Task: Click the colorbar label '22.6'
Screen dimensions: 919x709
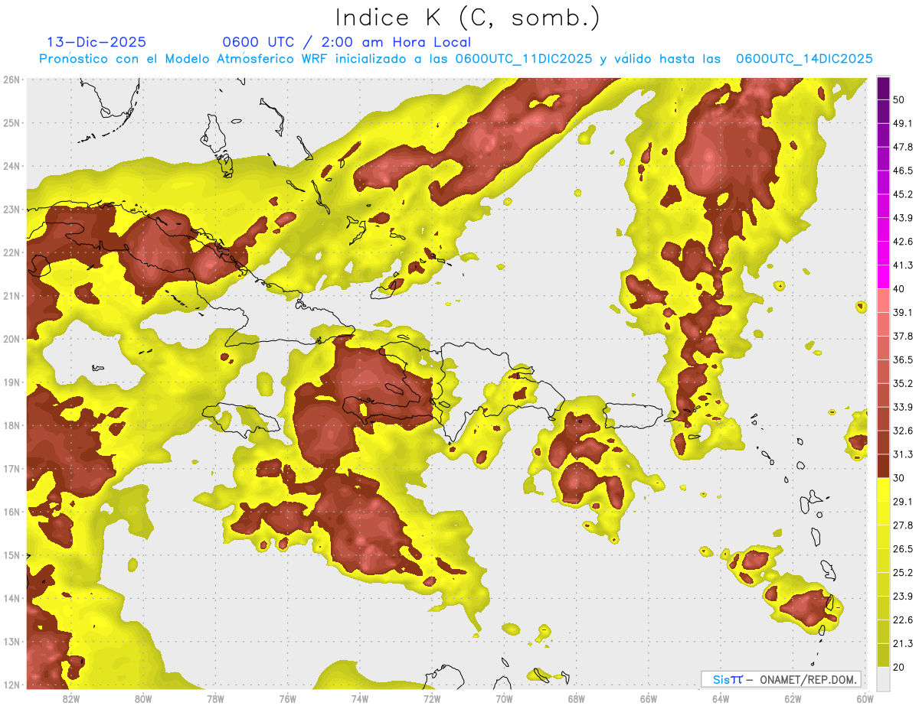Action: [x=903, y=620]
